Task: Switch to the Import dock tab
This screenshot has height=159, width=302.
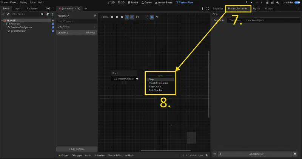Action: click(x=18, y=8)
